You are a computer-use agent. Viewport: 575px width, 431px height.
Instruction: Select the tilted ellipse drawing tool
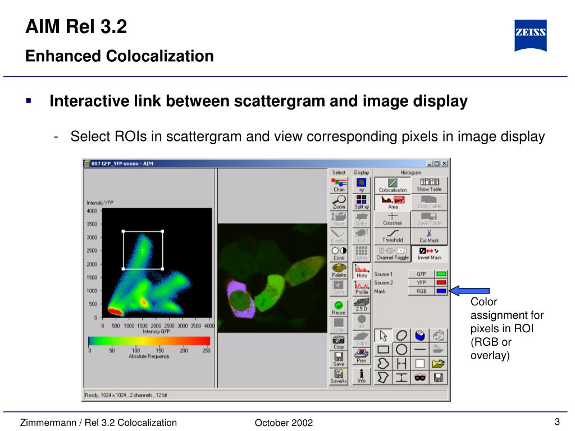click(x=401, y=336)
